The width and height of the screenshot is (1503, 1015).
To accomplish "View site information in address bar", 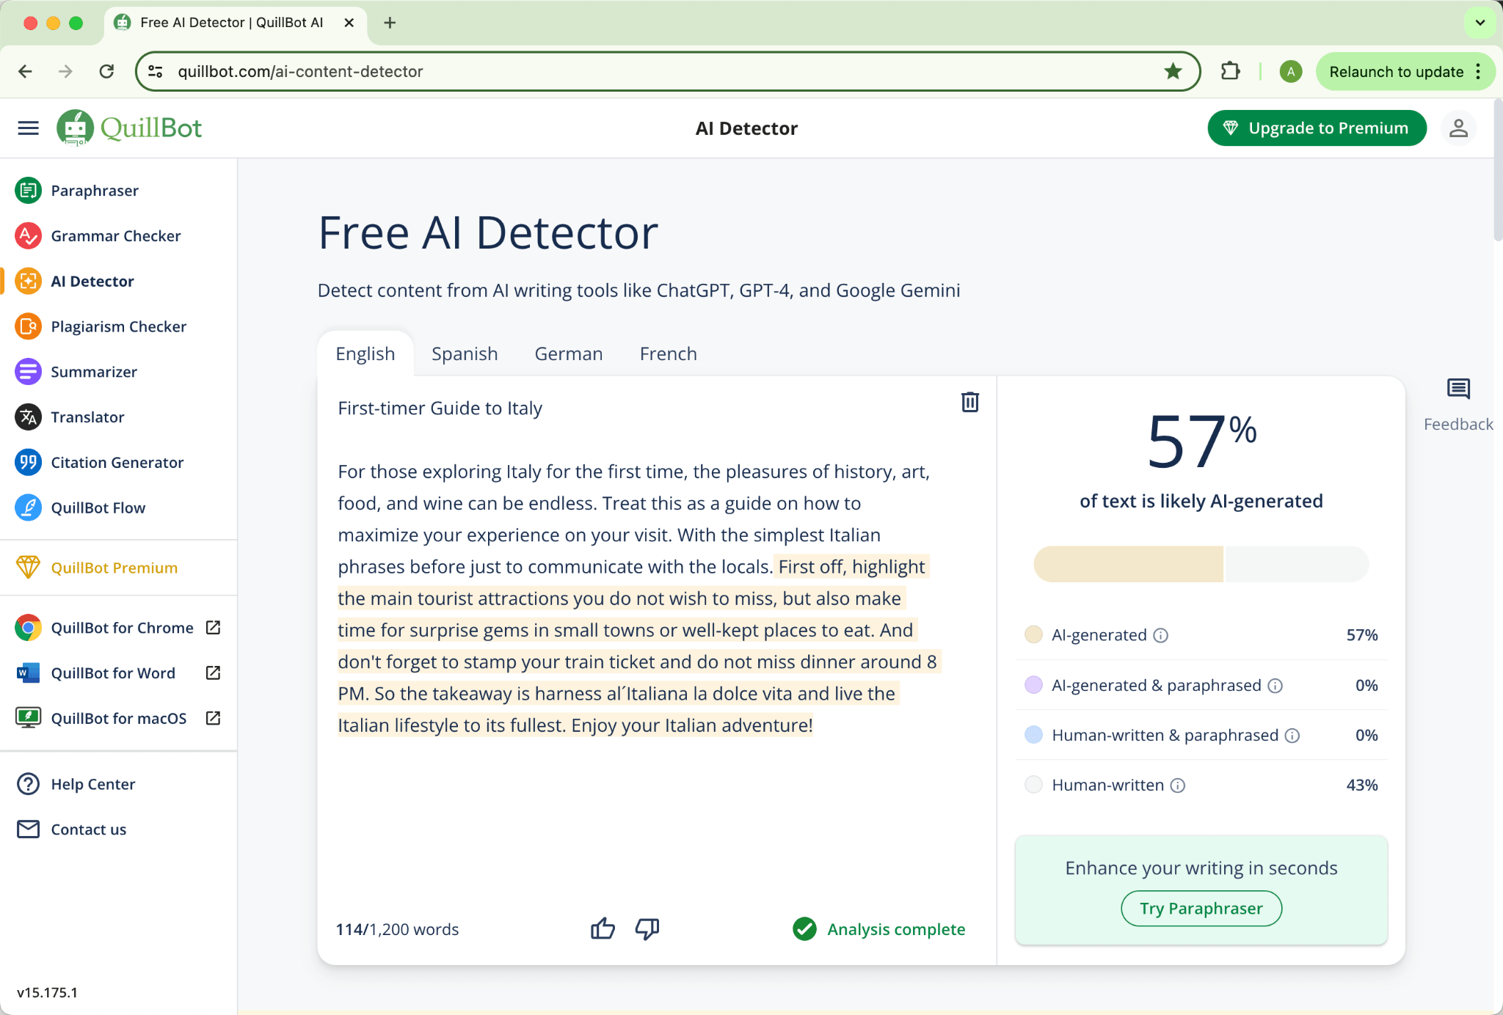I will pos(156,71).
